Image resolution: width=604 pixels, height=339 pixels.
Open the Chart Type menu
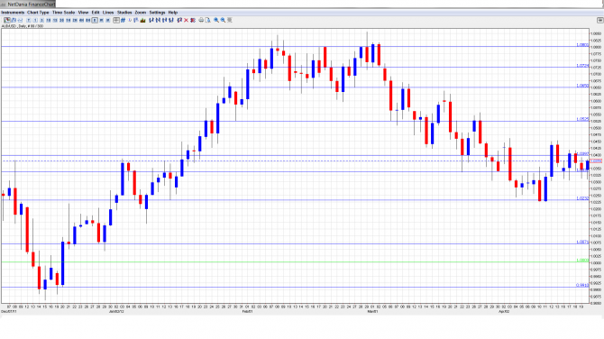38,13
